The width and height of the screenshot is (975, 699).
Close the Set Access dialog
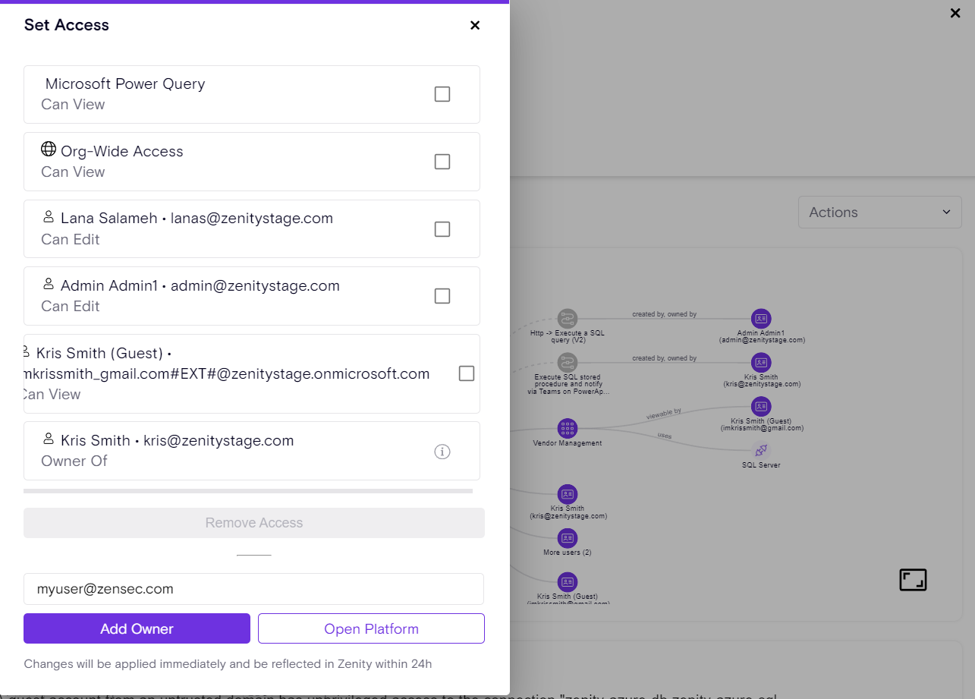pos(475,25)
